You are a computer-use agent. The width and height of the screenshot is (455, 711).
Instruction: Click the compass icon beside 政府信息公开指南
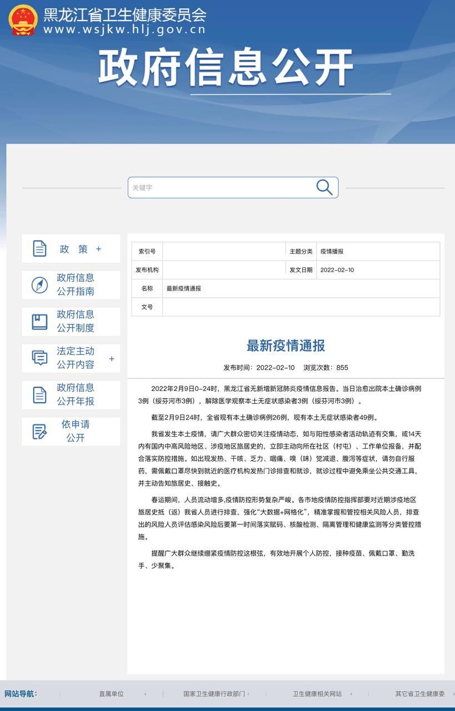(x=39, y=285)
